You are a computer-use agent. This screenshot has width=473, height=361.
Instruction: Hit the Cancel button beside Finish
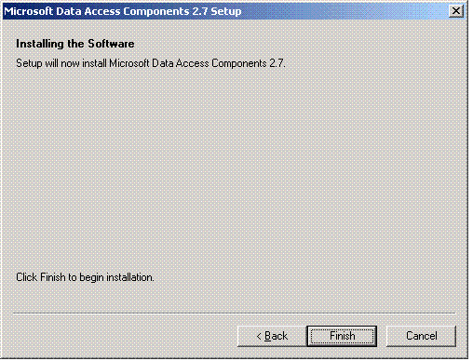pyautogui.click(x=421, y=336)
